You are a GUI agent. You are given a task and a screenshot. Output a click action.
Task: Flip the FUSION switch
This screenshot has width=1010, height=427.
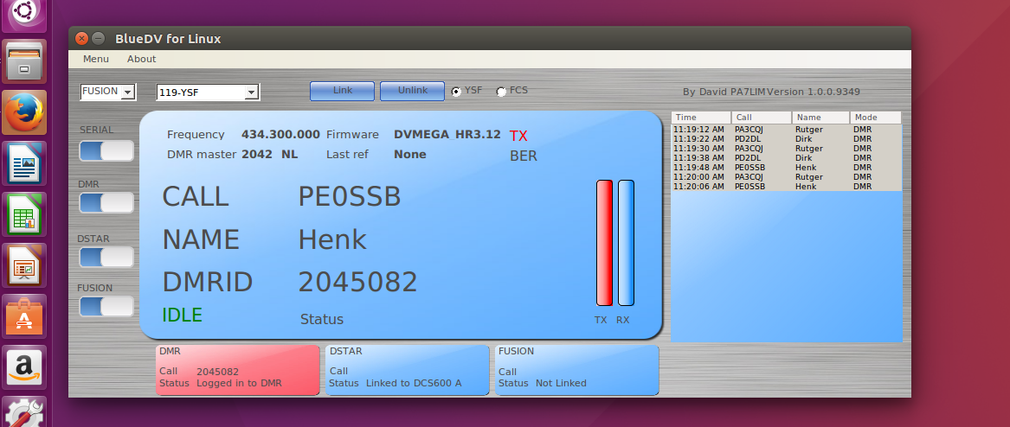tap(106, 306)
